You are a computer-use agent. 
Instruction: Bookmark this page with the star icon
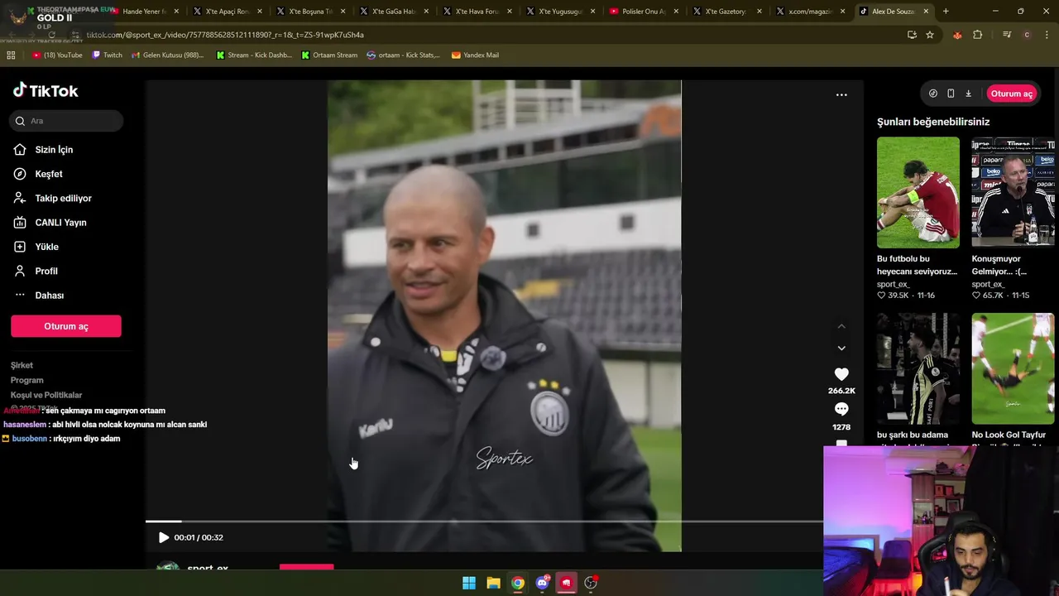point(930,35)
